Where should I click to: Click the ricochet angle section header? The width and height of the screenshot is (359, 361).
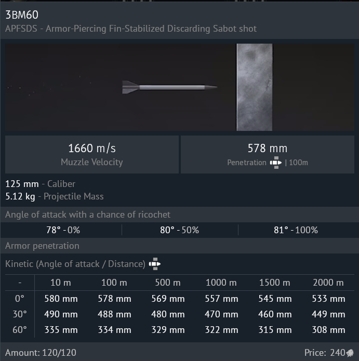[88, 215]
